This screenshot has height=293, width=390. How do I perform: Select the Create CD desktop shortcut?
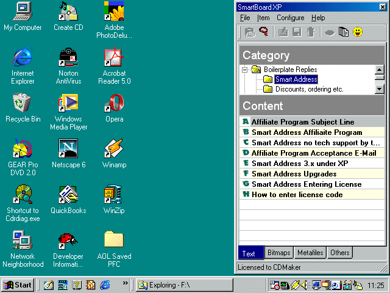point(68,16)
